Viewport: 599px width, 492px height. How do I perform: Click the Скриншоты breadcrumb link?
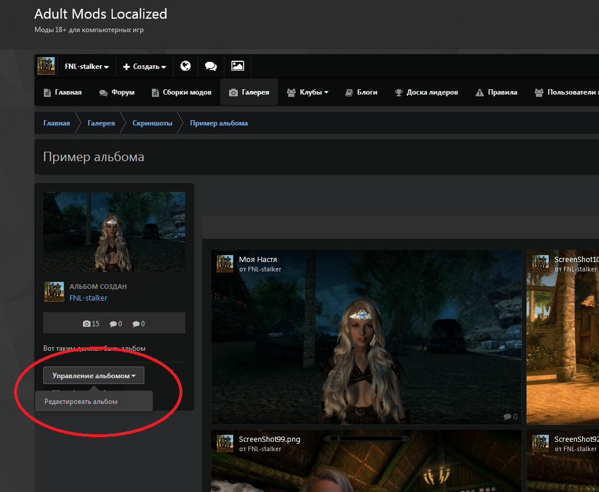point(153,123)
